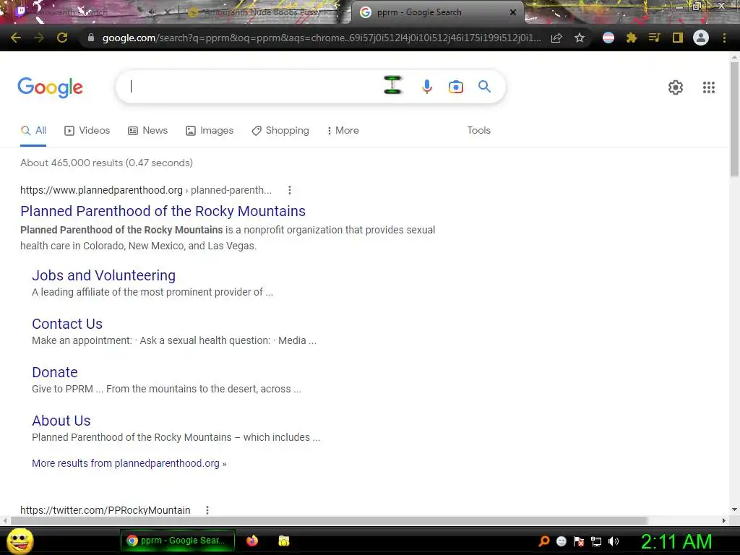Open the Extensions puzzle piece menu
Viewport: 740px width, 555px height.
(x=632, y=38)
